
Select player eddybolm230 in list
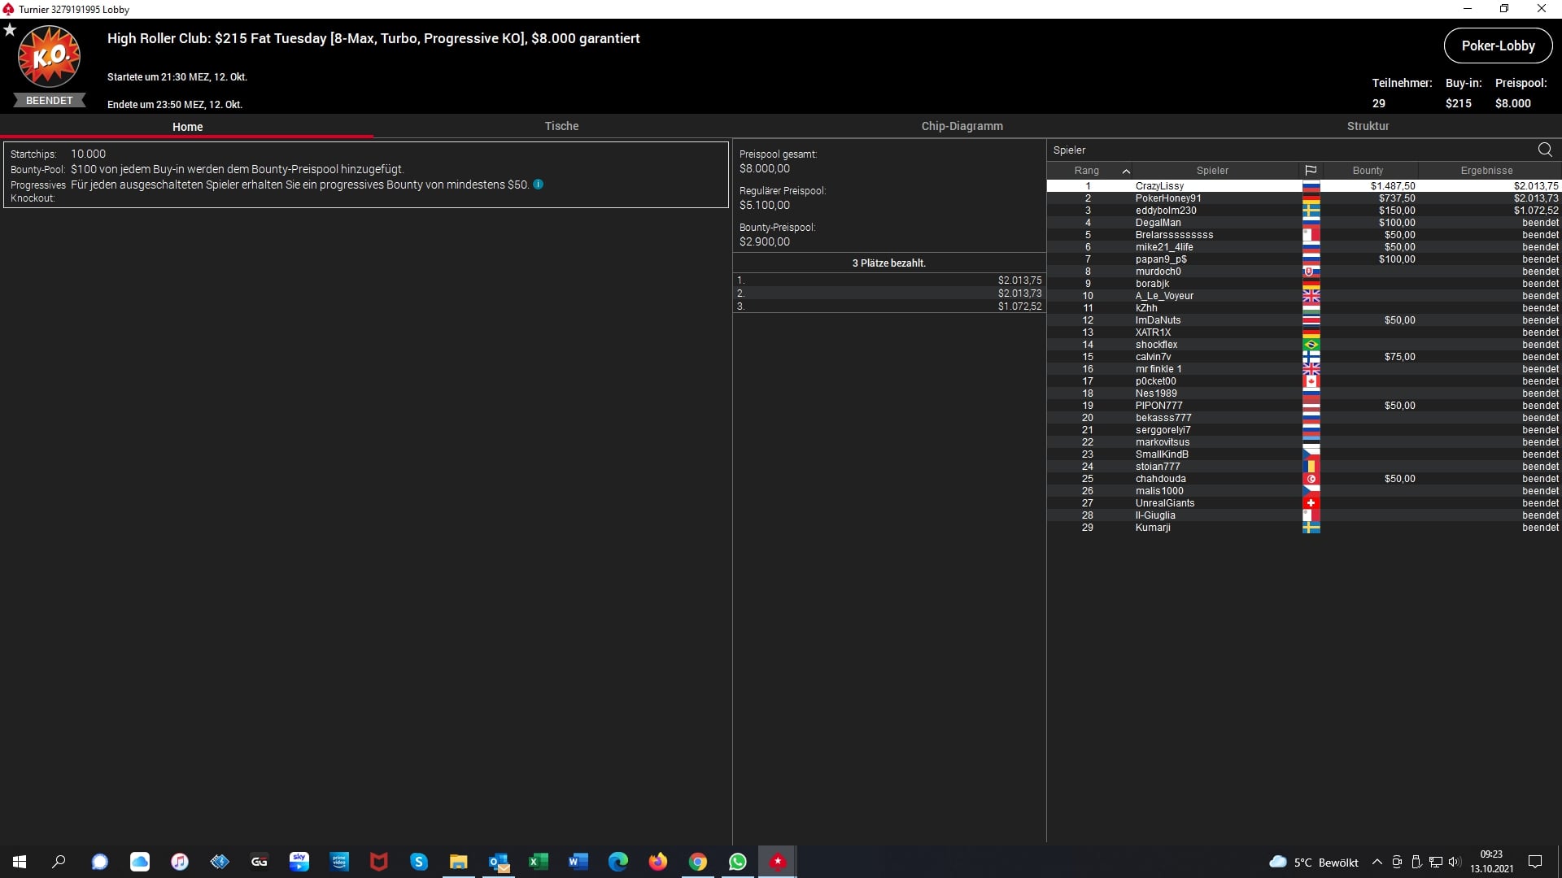point(1166,211)
